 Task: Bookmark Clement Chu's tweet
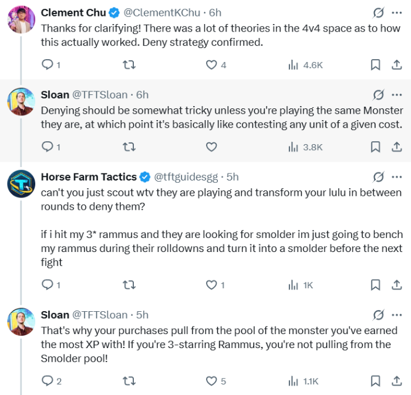click(x=375, y=65)
